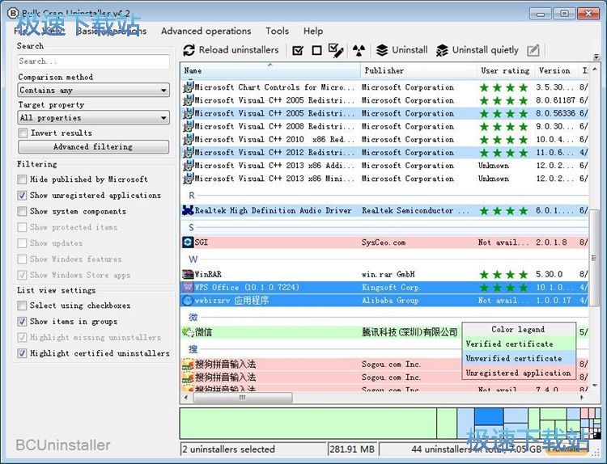
Task: Collapse the W group header
Action: tap(193, 259)
